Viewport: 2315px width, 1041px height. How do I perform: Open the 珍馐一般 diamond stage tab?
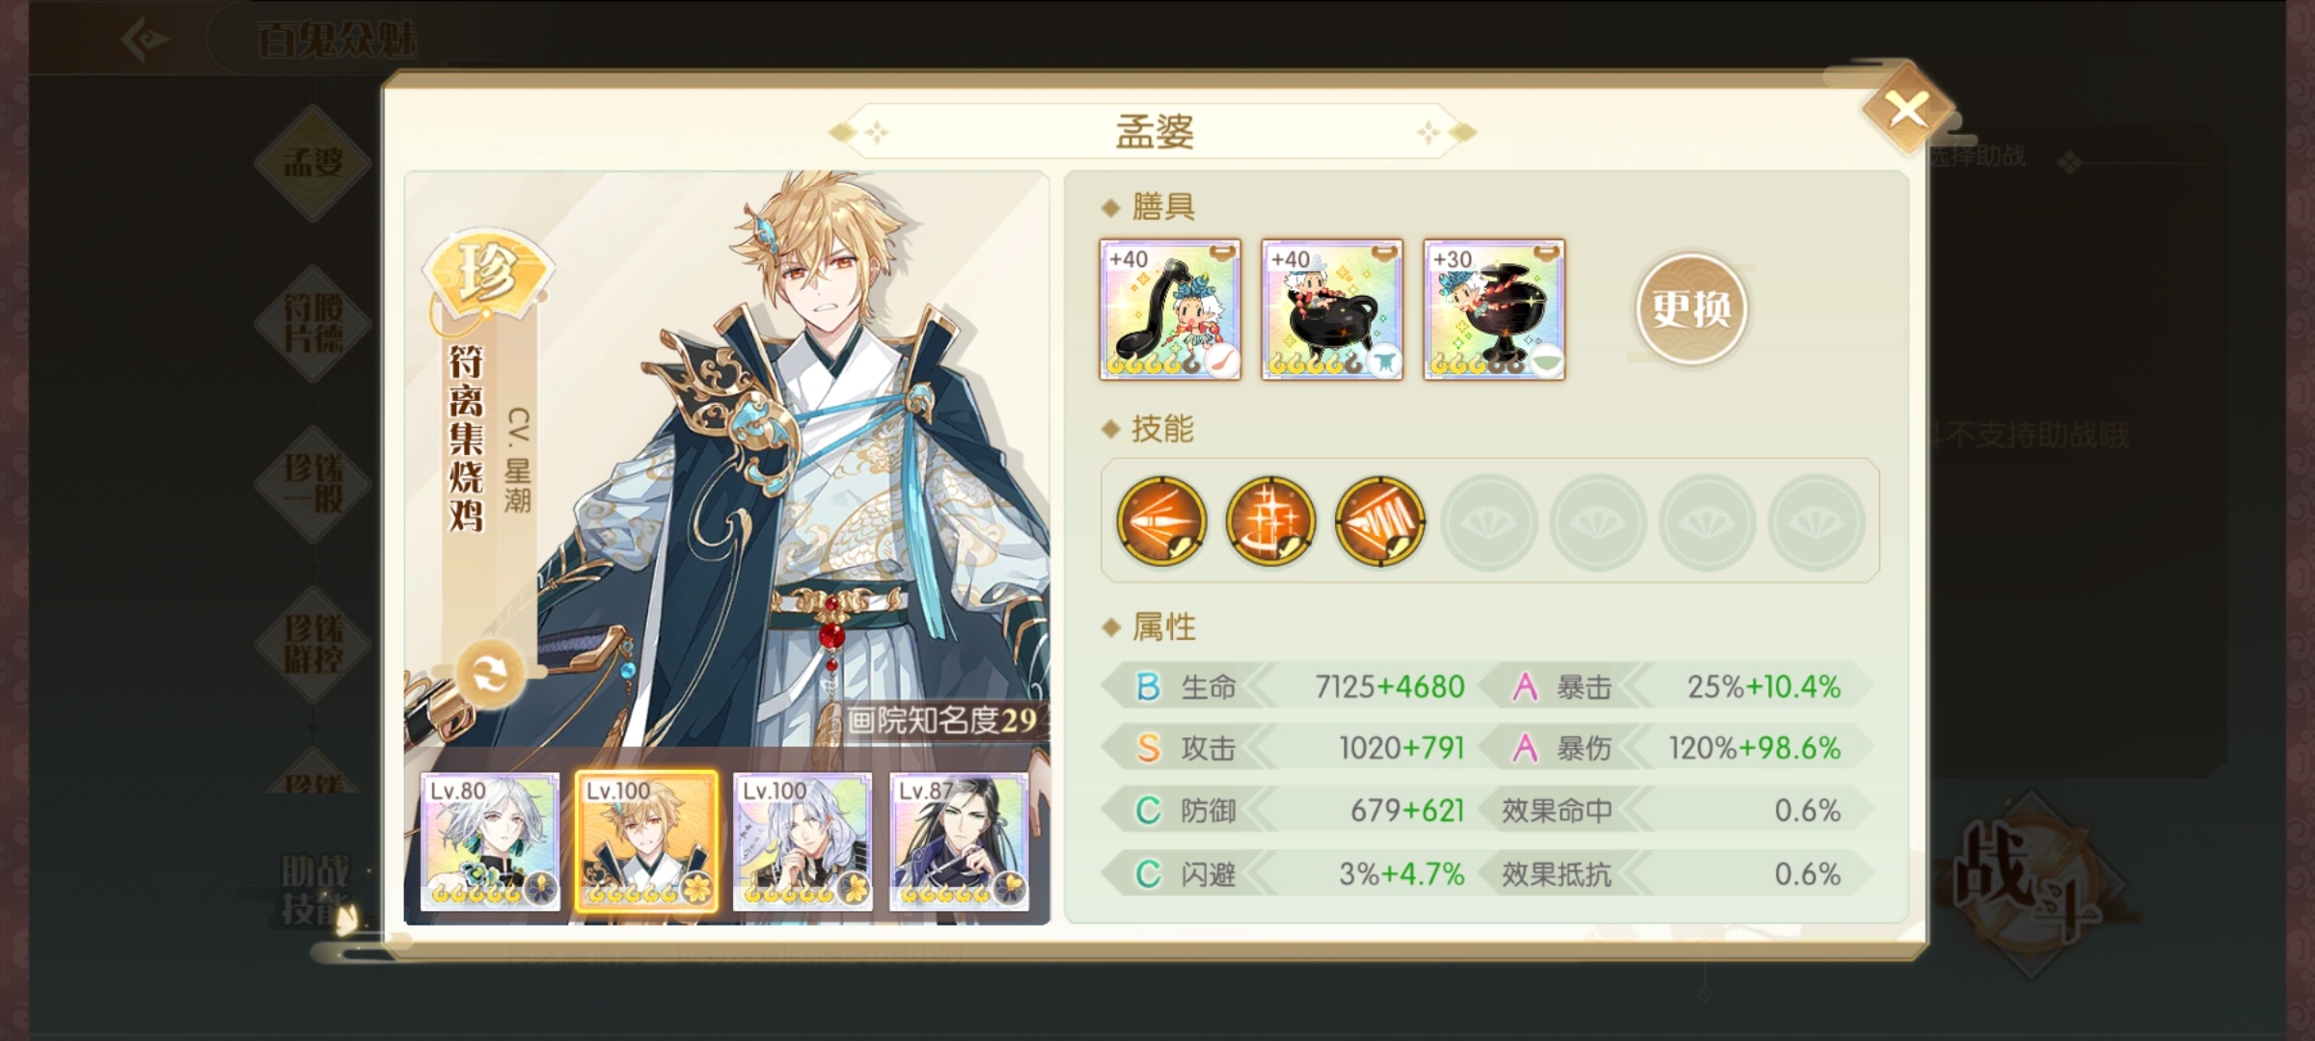313,483
